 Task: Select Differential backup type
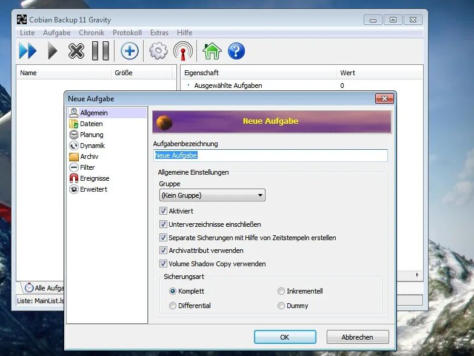coord(173,306)
